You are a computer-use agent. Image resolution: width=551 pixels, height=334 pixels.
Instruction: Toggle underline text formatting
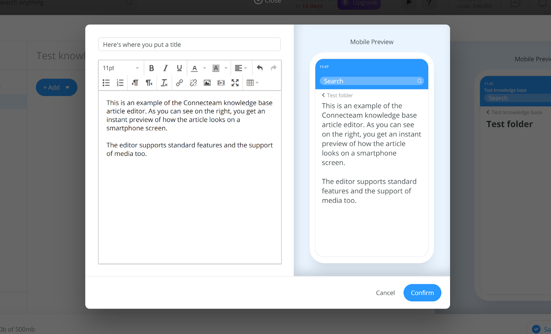179,68
